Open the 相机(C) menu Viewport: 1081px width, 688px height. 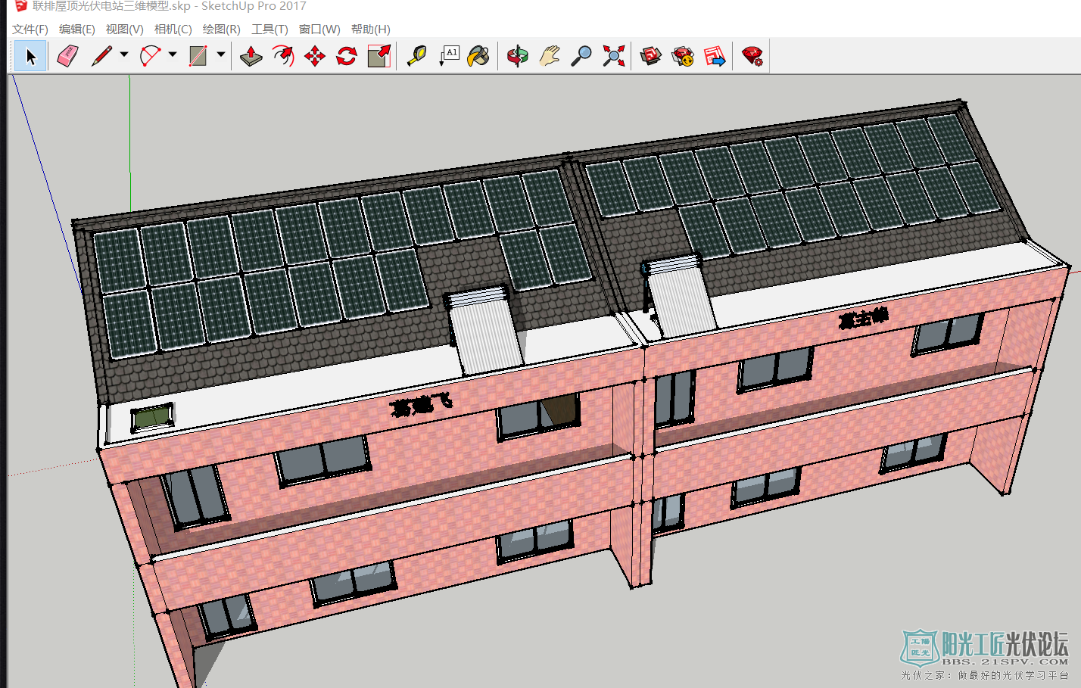click(x=173, y=29)
